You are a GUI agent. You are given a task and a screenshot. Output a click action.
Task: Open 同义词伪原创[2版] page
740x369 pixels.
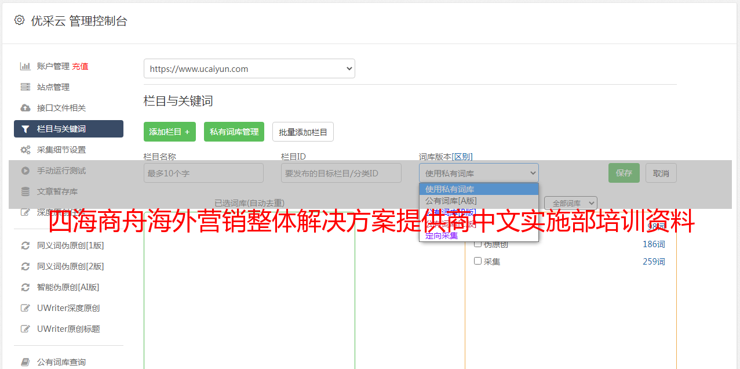70,266
